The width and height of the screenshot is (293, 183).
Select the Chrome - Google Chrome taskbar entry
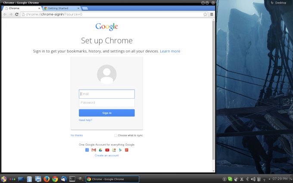(112, 179)
